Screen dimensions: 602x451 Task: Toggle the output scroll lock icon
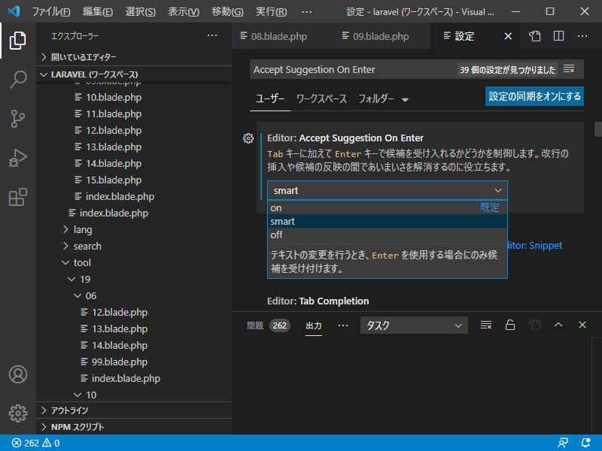click(x=510, y=325)
